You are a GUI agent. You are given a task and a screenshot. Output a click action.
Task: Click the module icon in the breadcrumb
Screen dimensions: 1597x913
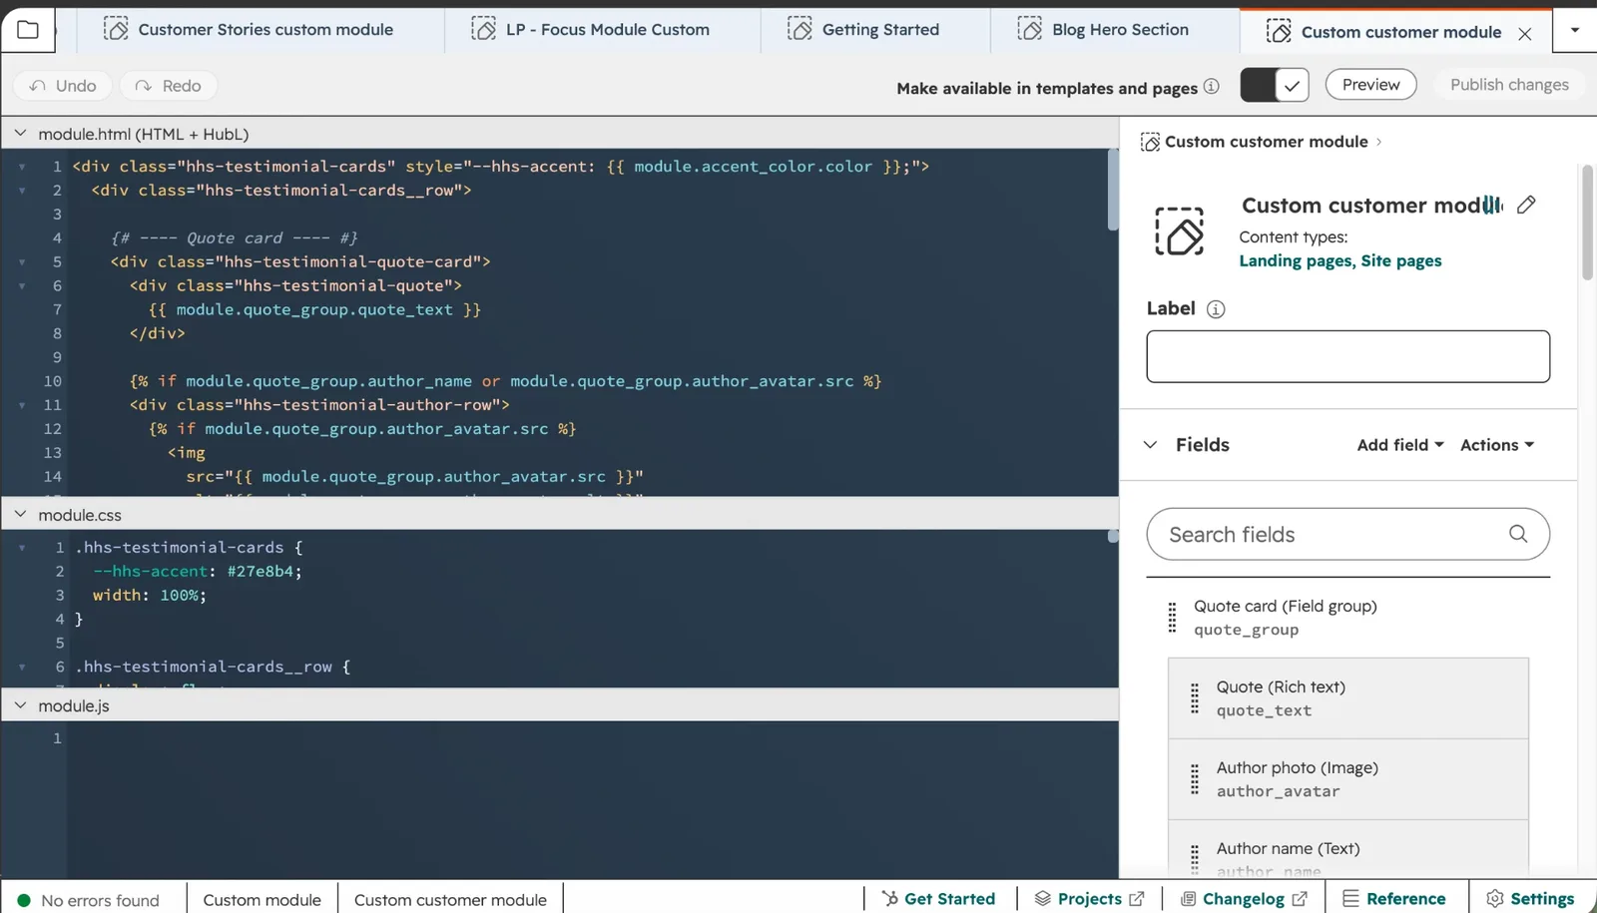tap(1150, 142)
